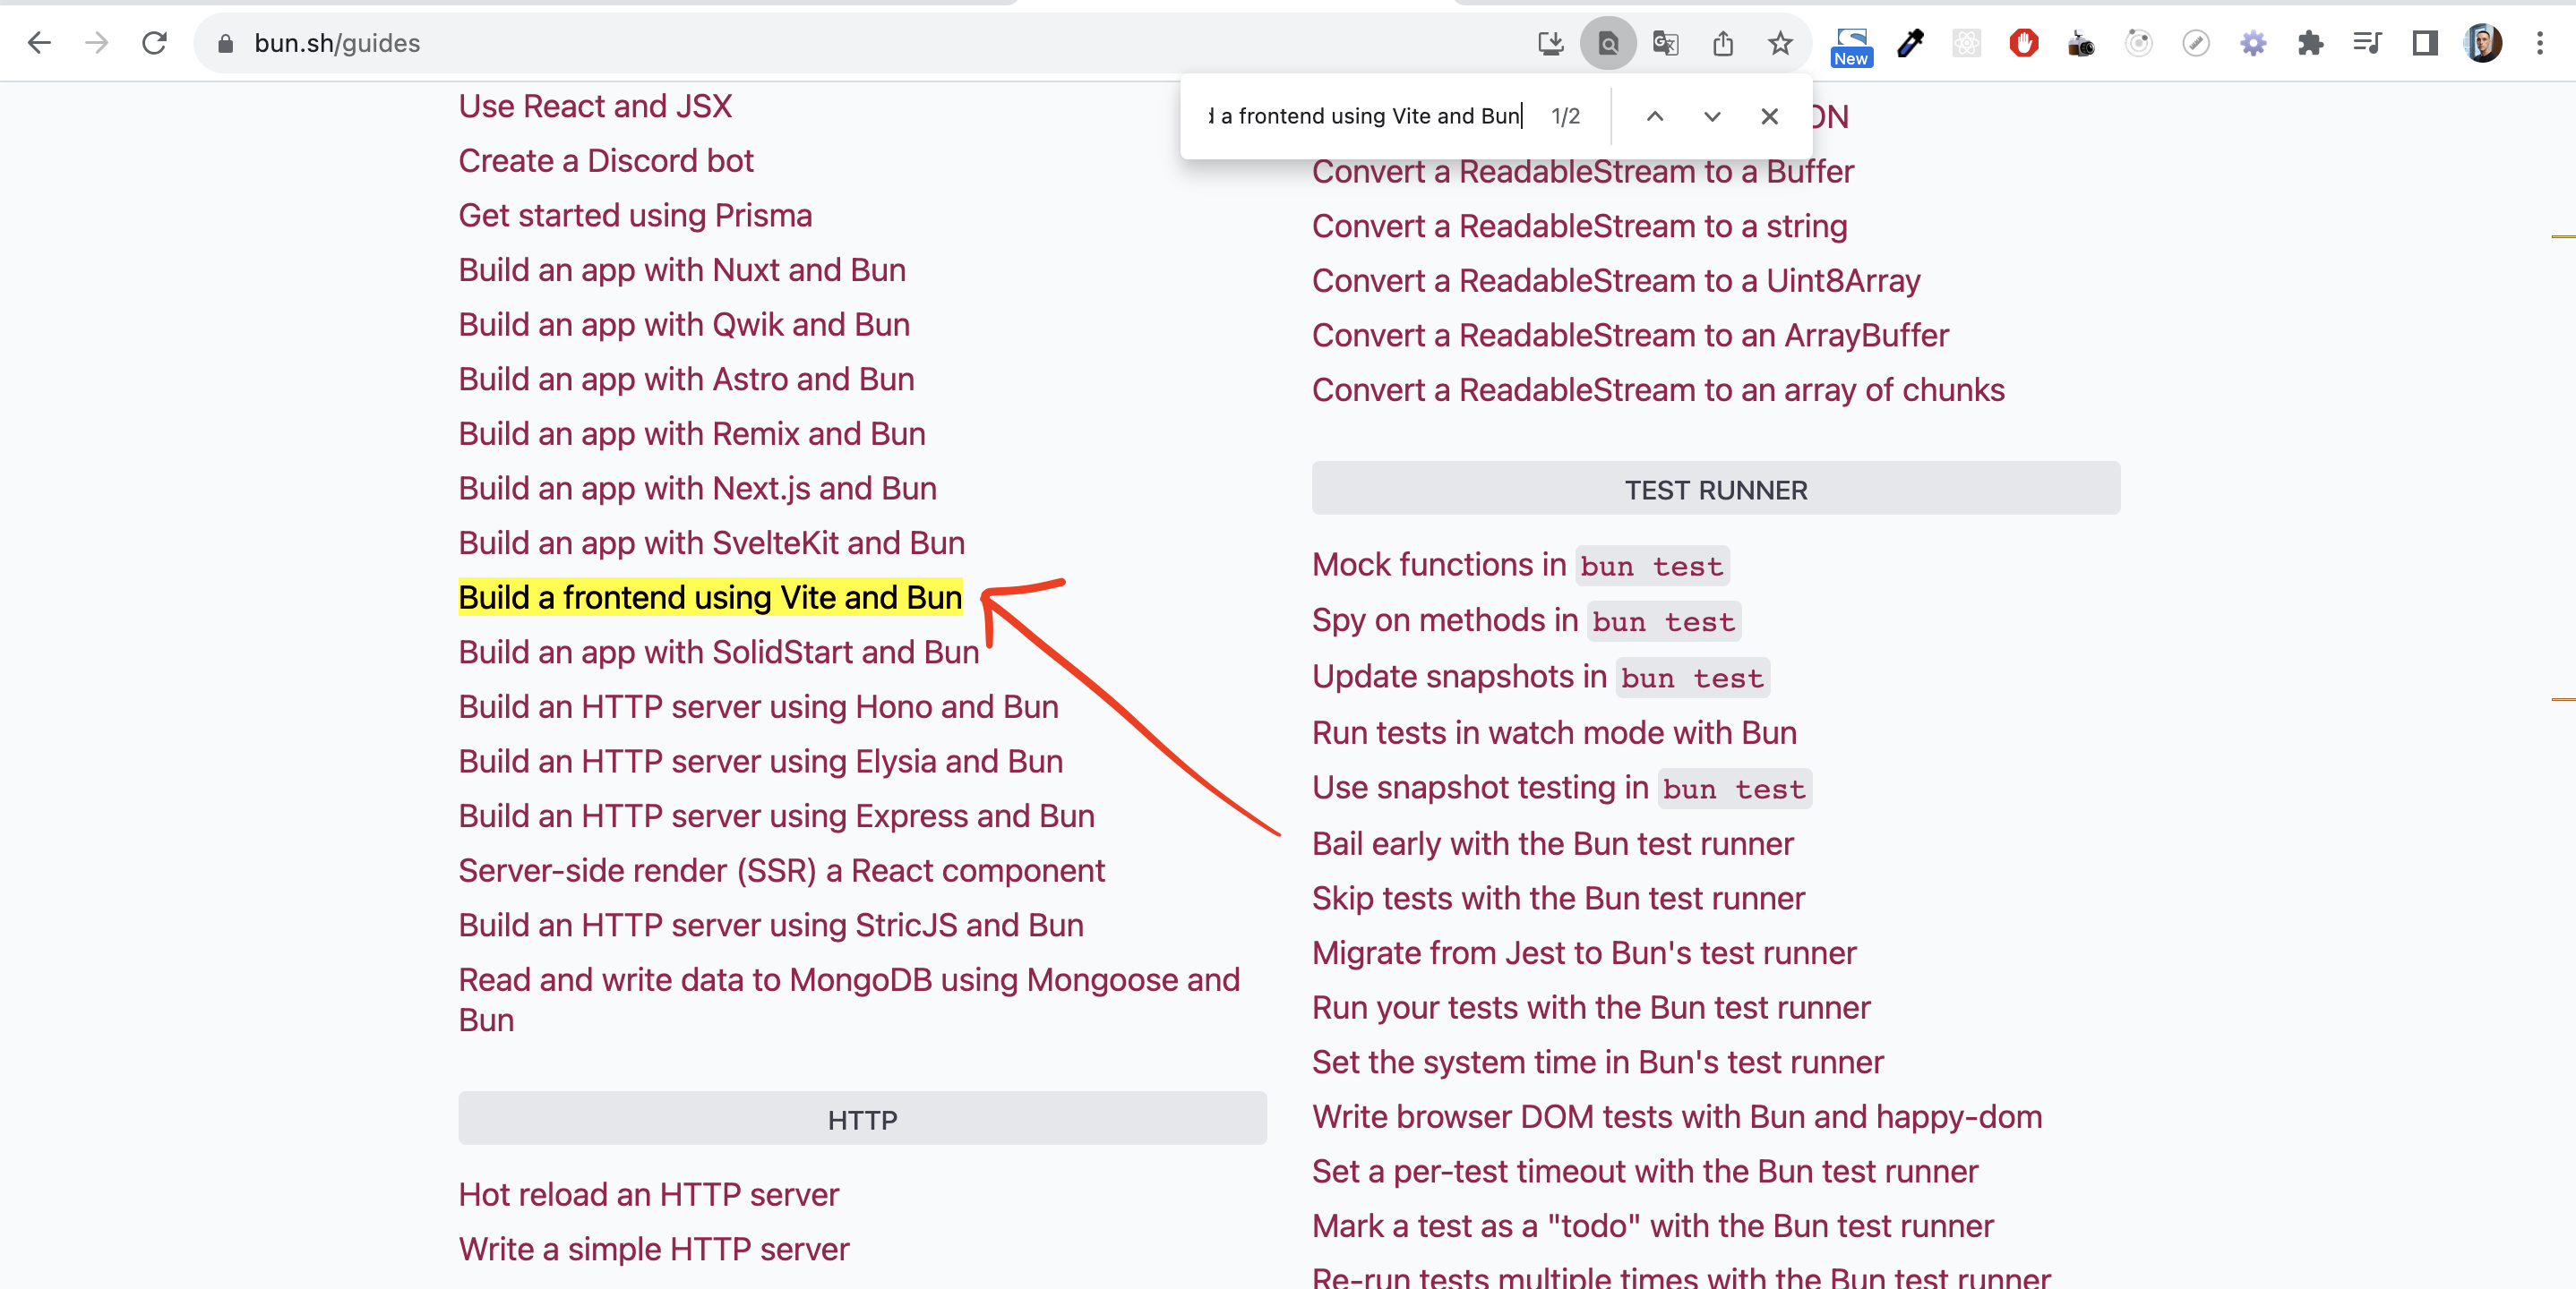This screenshot has width=2576, height=1289.
Task: Open the red hand ad blocker extension
Action: pos(2024,43)
